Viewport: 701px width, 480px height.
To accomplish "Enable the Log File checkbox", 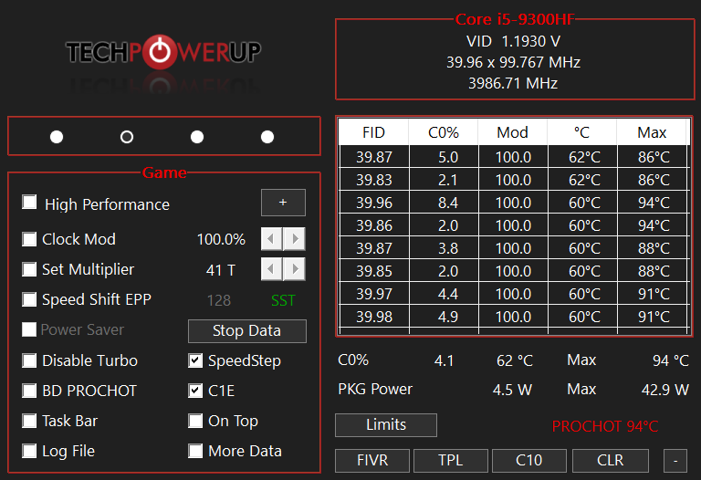I will click(29, 451).
